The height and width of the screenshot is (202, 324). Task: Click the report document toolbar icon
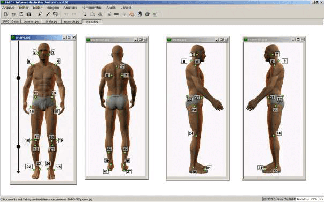tap(139, 14)
